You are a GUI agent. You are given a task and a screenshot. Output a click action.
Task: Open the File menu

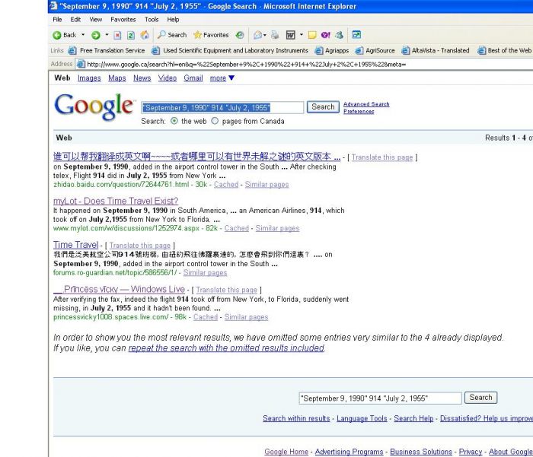[x=57, y=19]
